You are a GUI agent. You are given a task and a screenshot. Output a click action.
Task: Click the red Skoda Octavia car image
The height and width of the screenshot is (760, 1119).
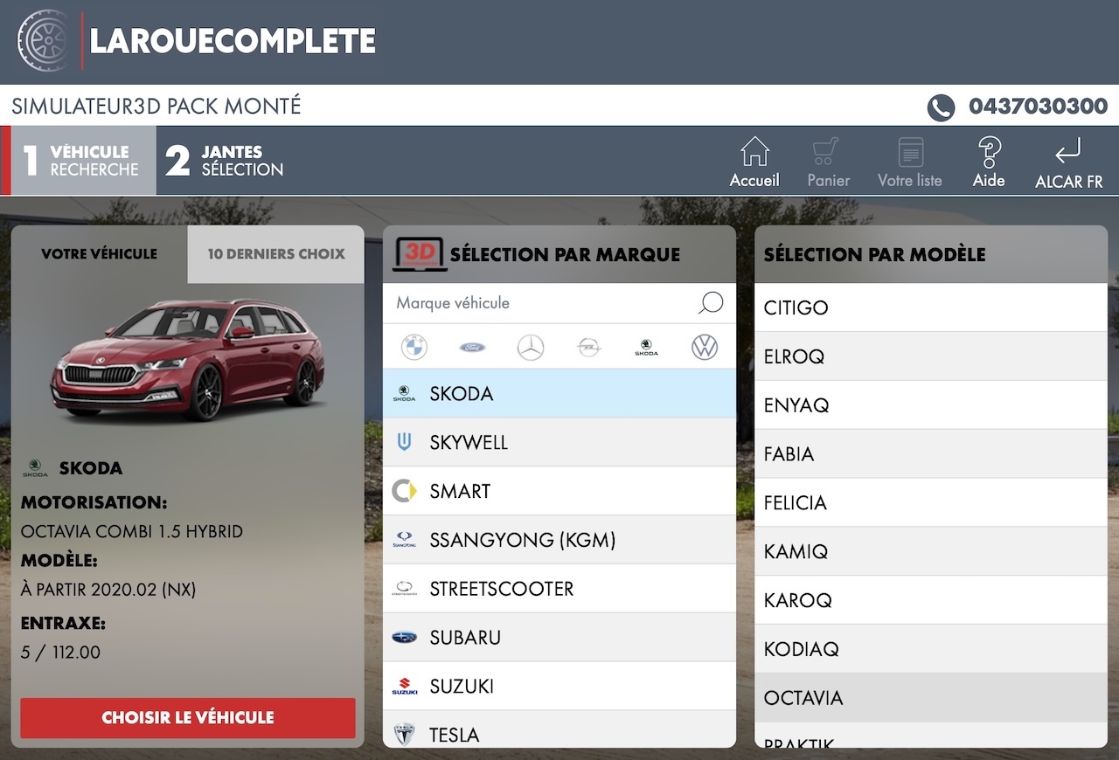point(188,359)
